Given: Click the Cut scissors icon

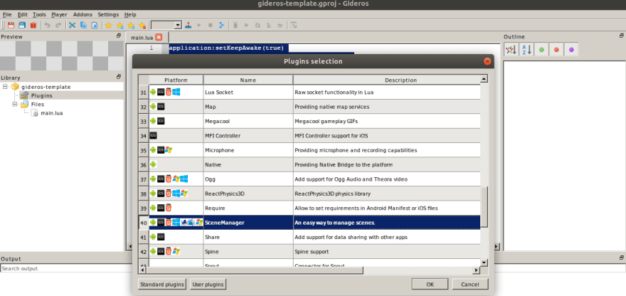Looking at the screenshot, I should pyautogui.click(x=73, y=25).
